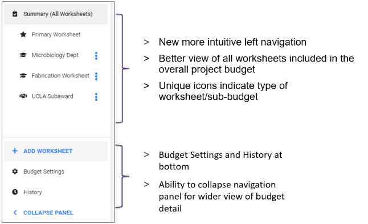Open the UCLA Subaward worksheet

[52, 96]
